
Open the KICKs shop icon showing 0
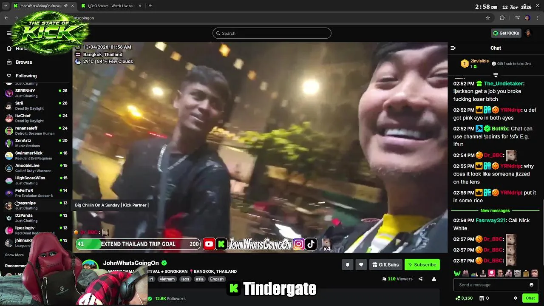tap(483, 298)
